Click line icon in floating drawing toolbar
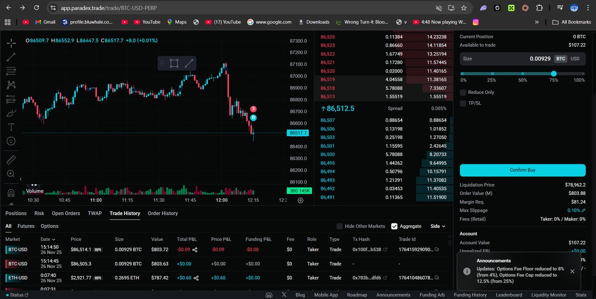Viewport: 596px width, 299px height. (x=189, y=63)
